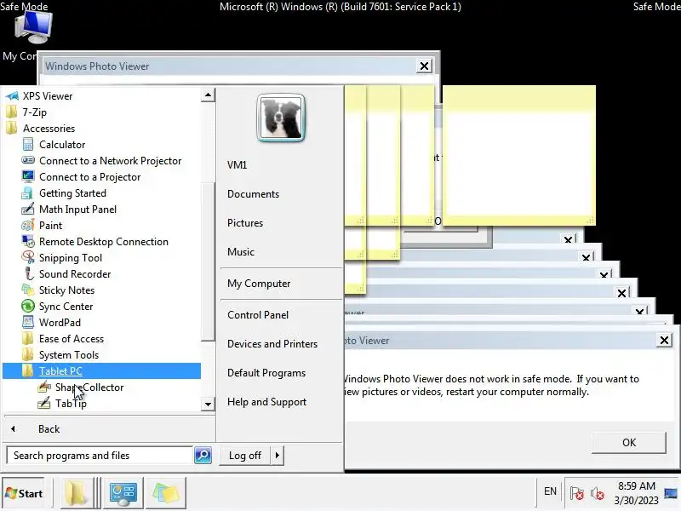Open Default Programs

click(266, 373)
